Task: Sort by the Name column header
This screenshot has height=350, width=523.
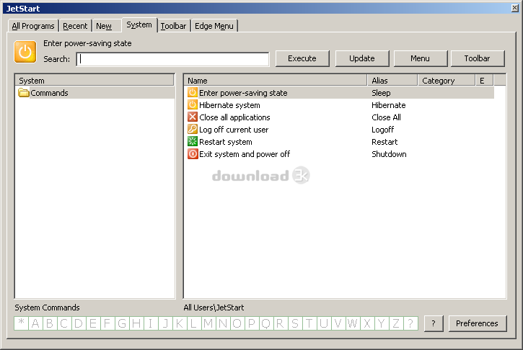Action: pos(275,81)
